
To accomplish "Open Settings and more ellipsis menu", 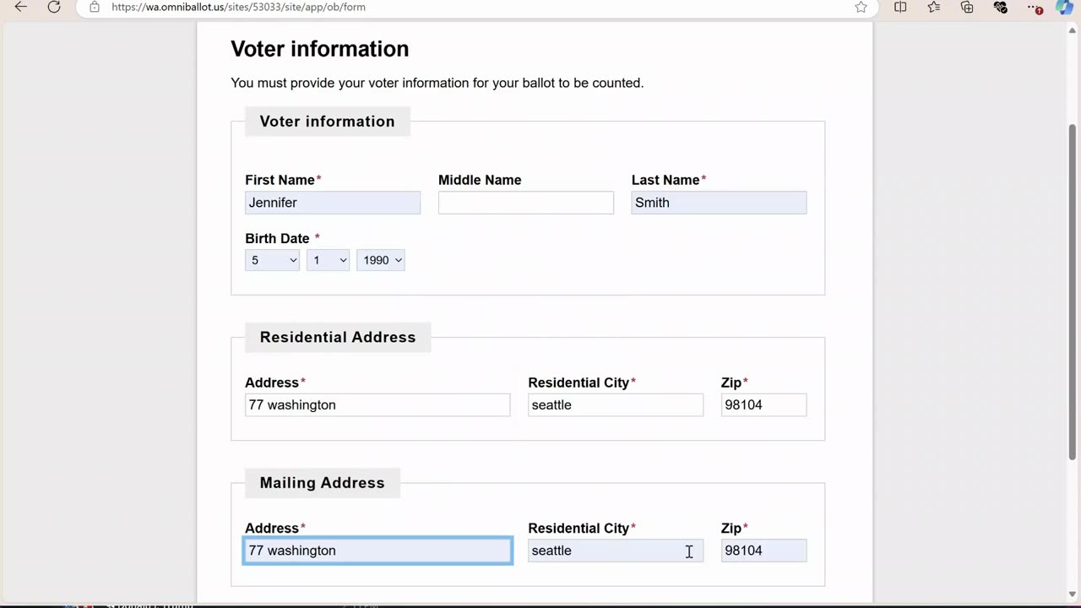I will tap(1035, 7).
